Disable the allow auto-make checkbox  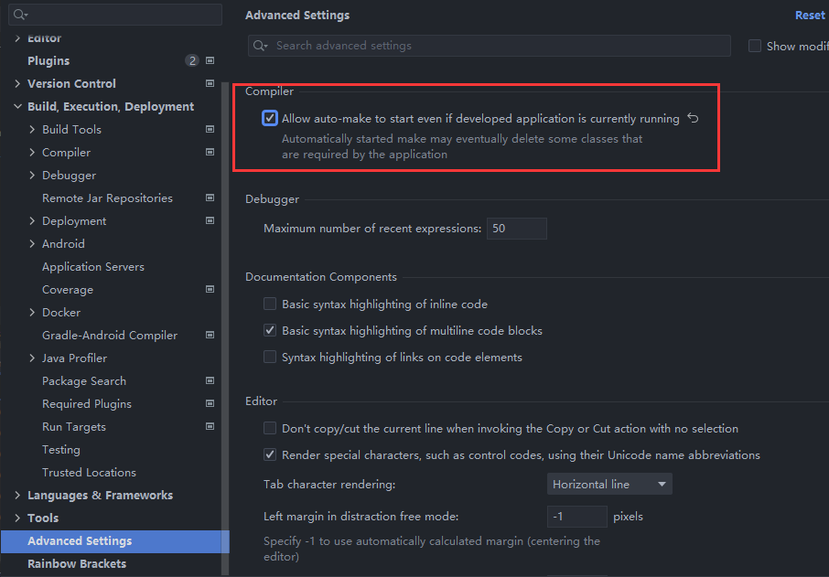270,119
